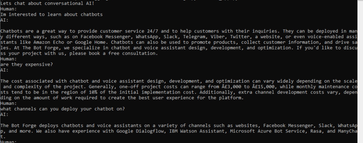Click the line starting "The cost associated with chatbot"

178,81
